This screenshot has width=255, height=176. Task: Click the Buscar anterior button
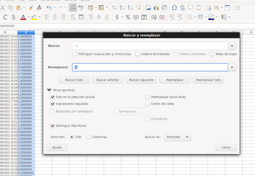click(107, 80)
